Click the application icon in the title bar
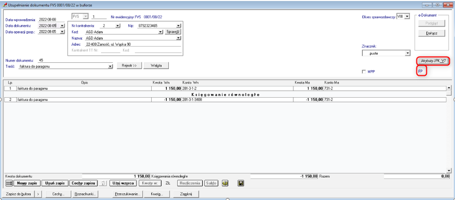Viewport: 455px width, 200px height. (4, 5)
